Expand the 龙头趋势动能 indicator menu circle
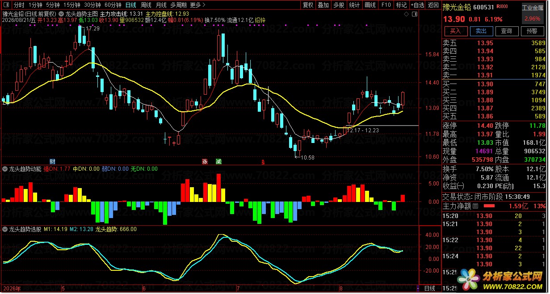 pos(5,169)
